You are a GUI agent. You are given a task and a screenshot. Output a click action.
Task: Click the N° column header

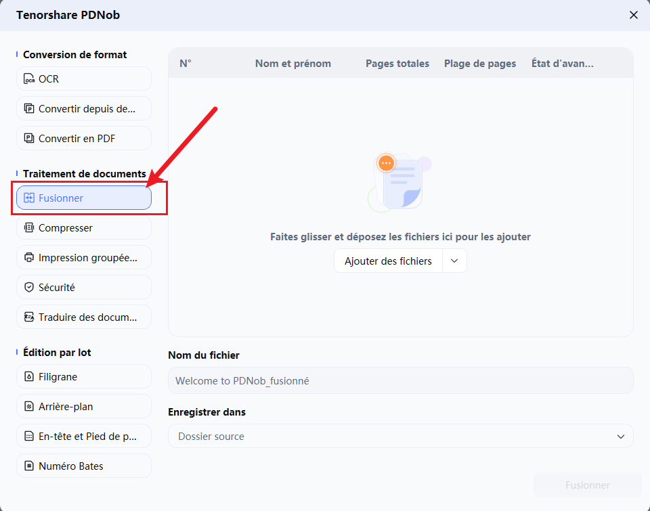186,64
